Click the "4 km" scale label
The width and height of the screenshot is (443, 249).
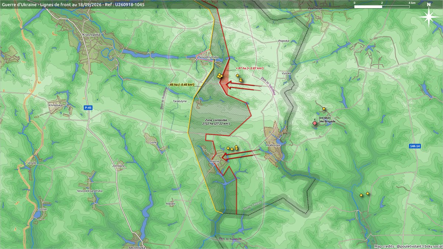413,3
